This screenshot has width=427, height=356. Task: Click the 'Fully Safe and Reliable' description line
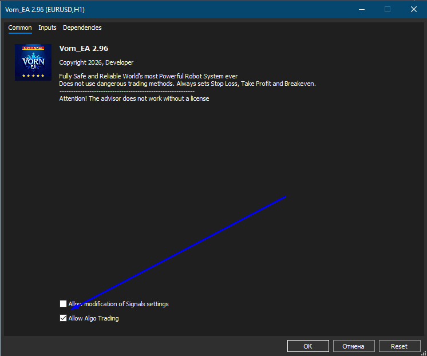(x=148, y=76)
